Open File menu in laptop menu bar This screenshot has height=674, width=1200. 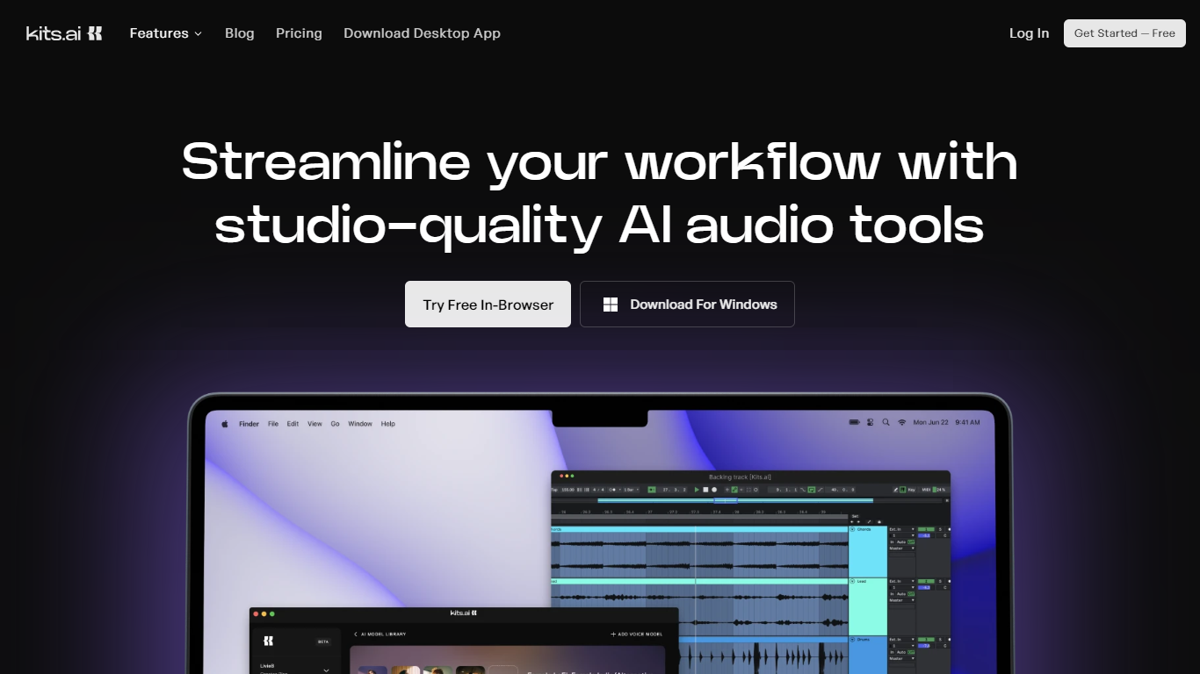[x=273, y=424]
